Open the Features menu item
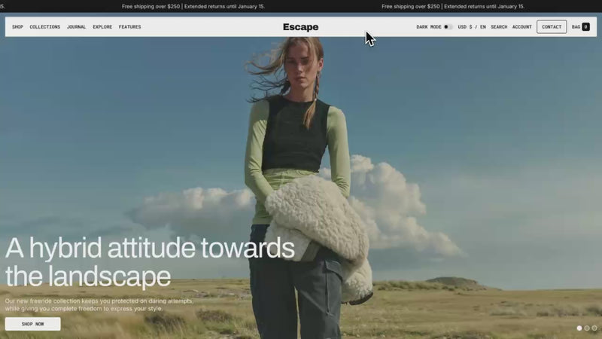 pyautogui.click(x=129, y=27)
